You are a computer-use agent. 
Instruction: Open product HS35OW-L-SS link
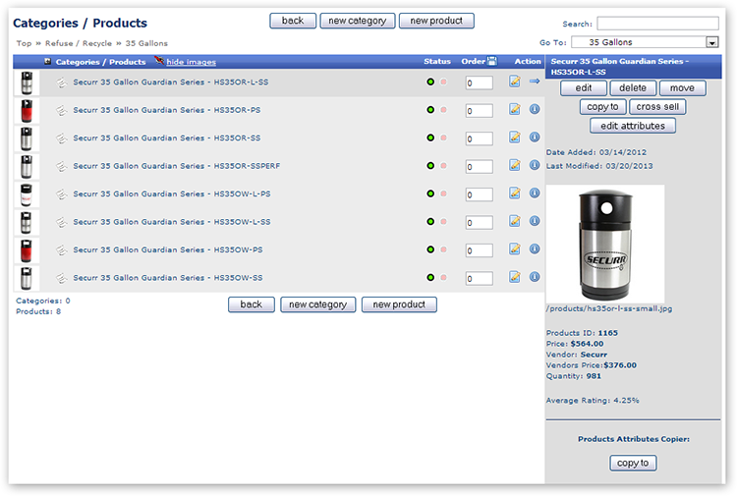[x=172, y=222]
